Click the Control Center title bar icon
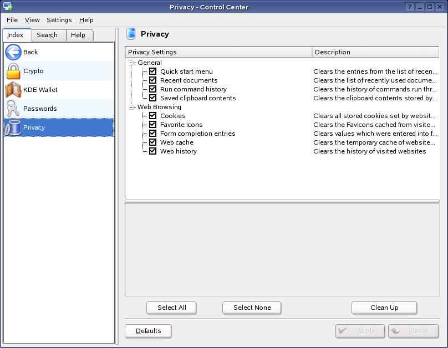 7,7
